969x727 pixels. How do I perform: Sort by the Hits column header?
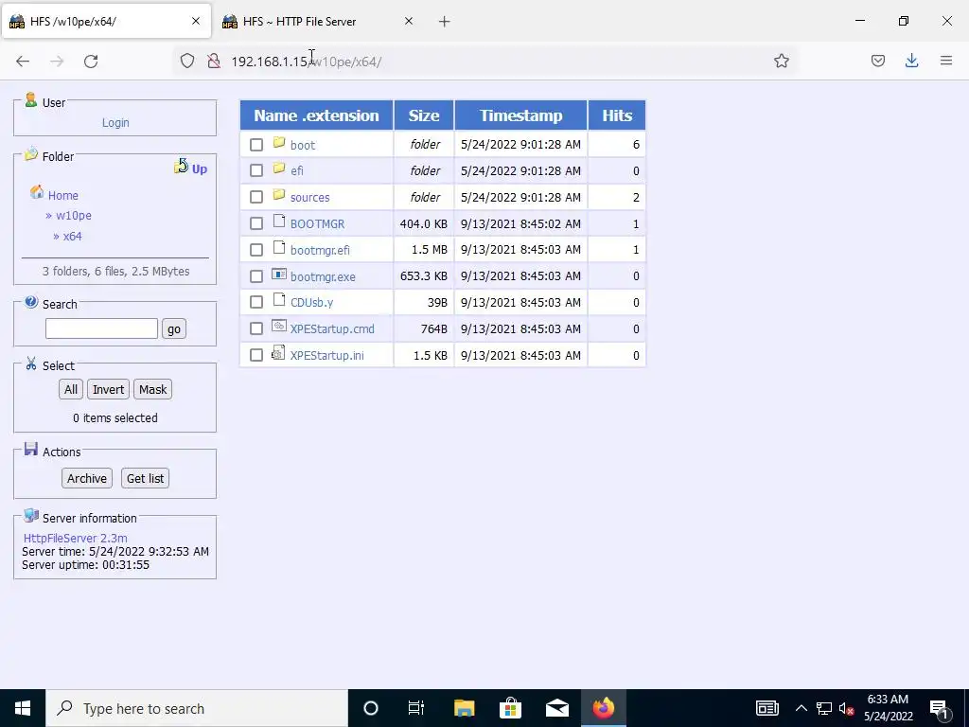pos(617,115)
